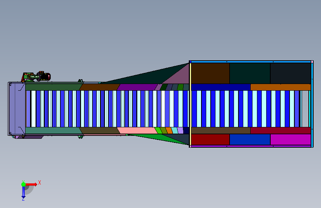Select the magenta panel in the hopper frame

[291, 140]
